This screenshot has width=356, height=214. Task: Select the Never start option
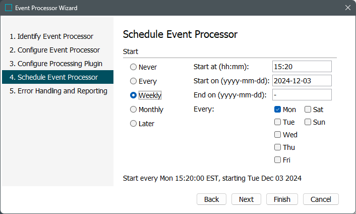(x=133, y=67)
